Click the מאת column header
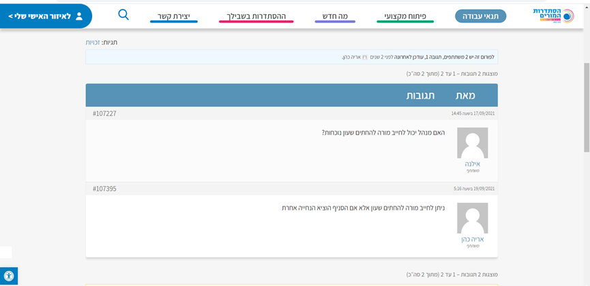The height and width of the screenshot is (286, 590). coord(465,95)
